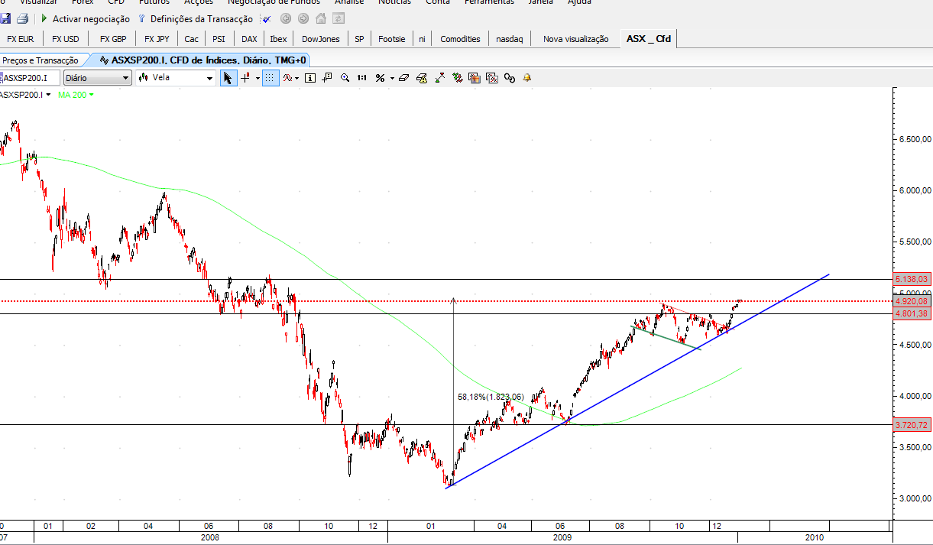Switch to the SP workspace tab
This screenshot has height=545, width=933.
359,39
